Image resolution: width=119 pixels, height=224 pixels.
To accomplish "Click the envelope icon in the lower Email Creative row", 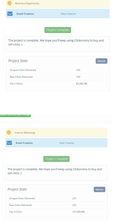I will (x=9, y=143).
